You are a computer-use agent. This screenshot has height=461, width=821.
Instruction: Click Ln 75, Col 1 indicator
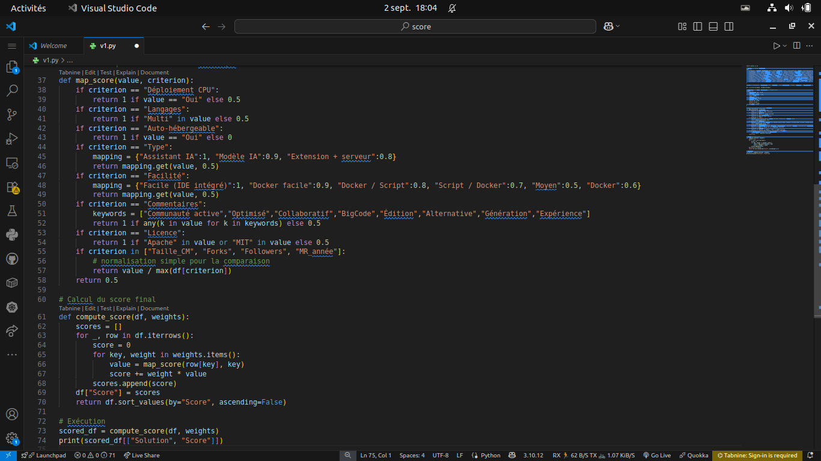(376, 455)
